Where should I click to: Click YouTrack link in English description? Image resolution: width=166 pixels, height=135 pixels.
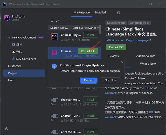pos(110,93)
